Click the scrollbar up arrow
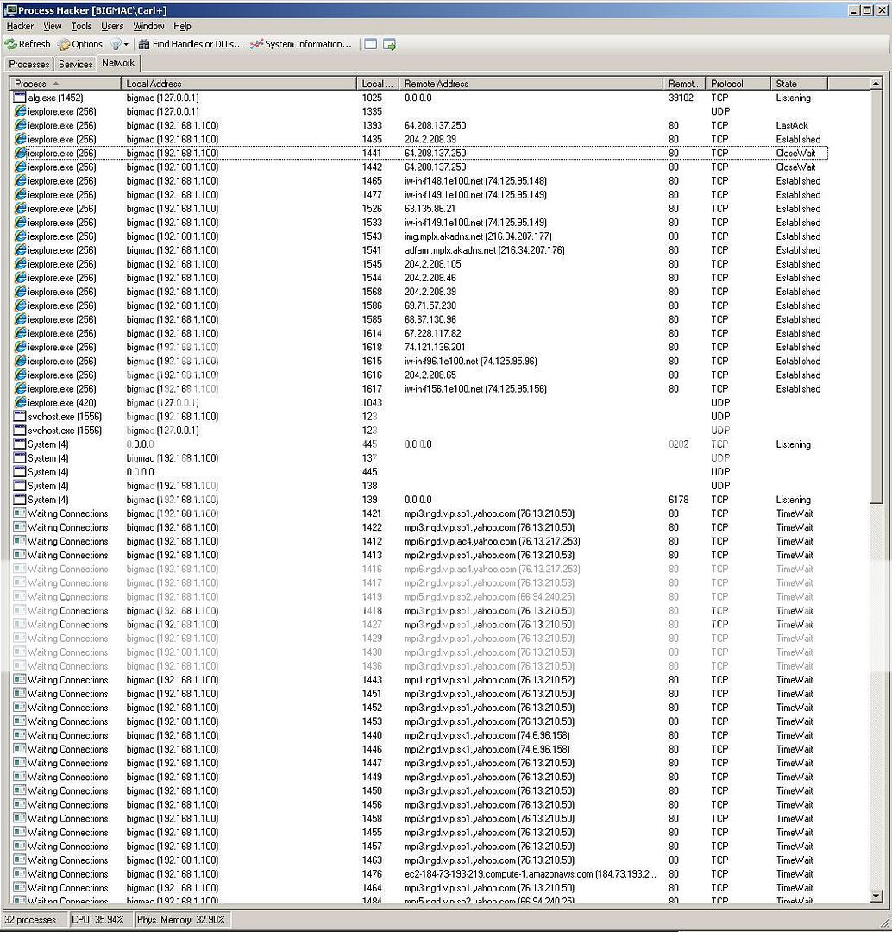 [876, 84]
